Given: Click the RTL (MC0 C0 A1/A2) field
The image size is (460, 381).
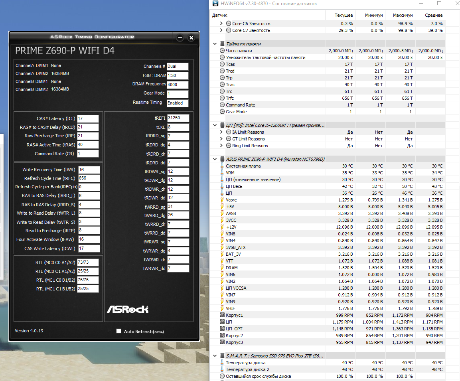Looking at the screenshot, I should coord(88,263).
